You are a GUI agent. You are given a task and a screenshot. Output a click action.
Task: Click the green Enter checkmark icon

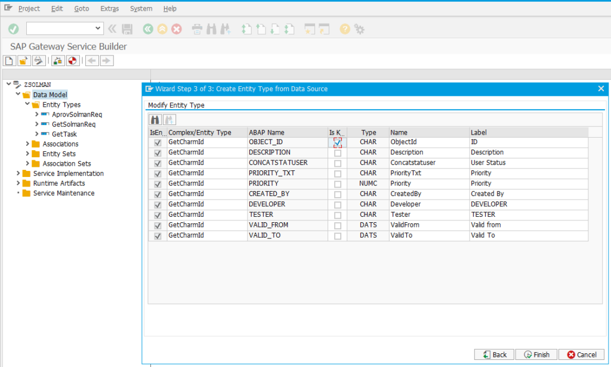(x=13, y=29)
